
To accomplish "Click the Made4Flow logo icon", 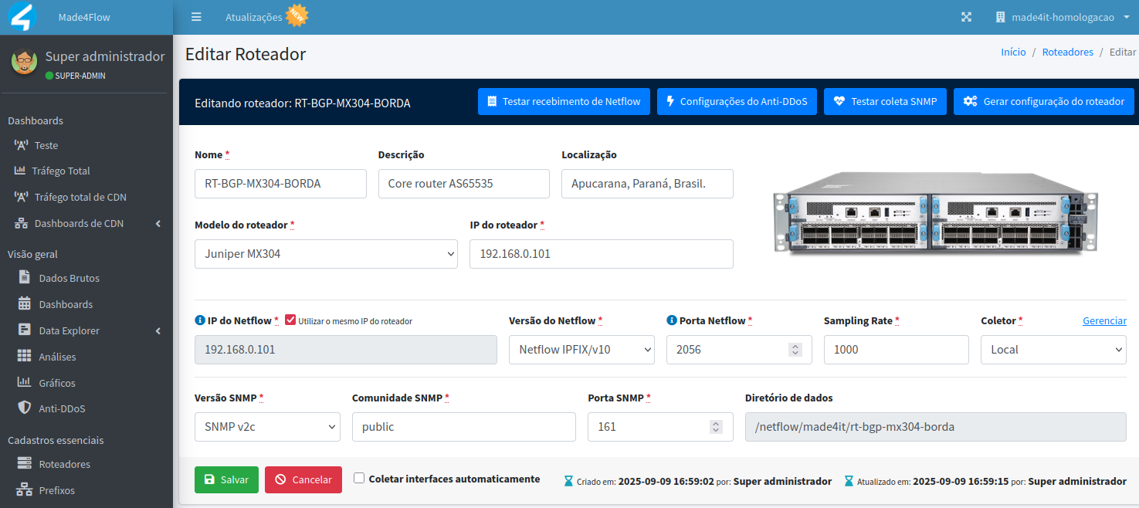I will point(22,17).
